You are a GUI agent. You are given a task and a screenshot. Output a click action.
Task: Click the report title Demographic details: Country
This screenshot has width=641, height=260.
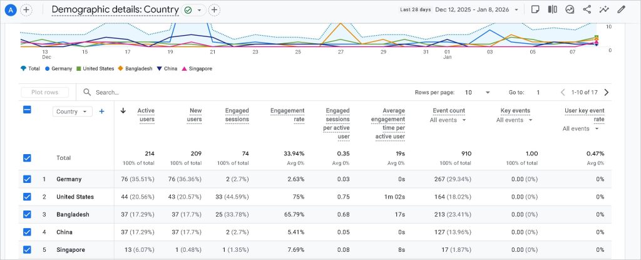115,10
